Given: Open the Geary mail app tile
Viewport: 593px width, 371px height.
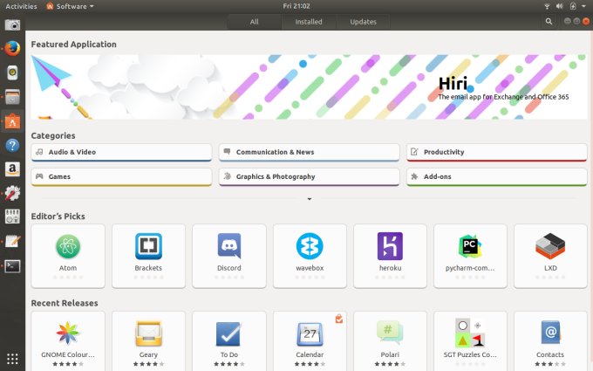Looking at the screenshot, I should point(148,341).
